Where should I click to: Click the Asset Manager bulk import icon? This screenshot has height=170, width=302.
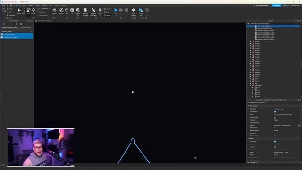pos(17,24)
